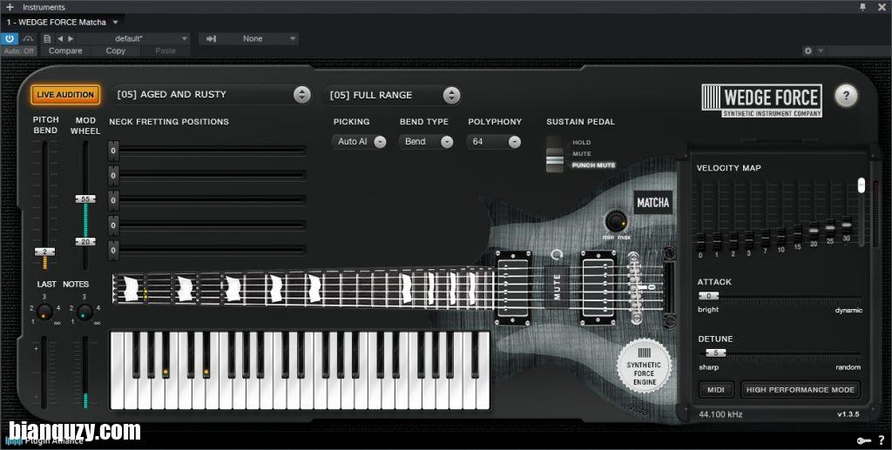The width and height of the screenshot is (892, 450).
Task: Click the Compare button
Action: (65, 51)
